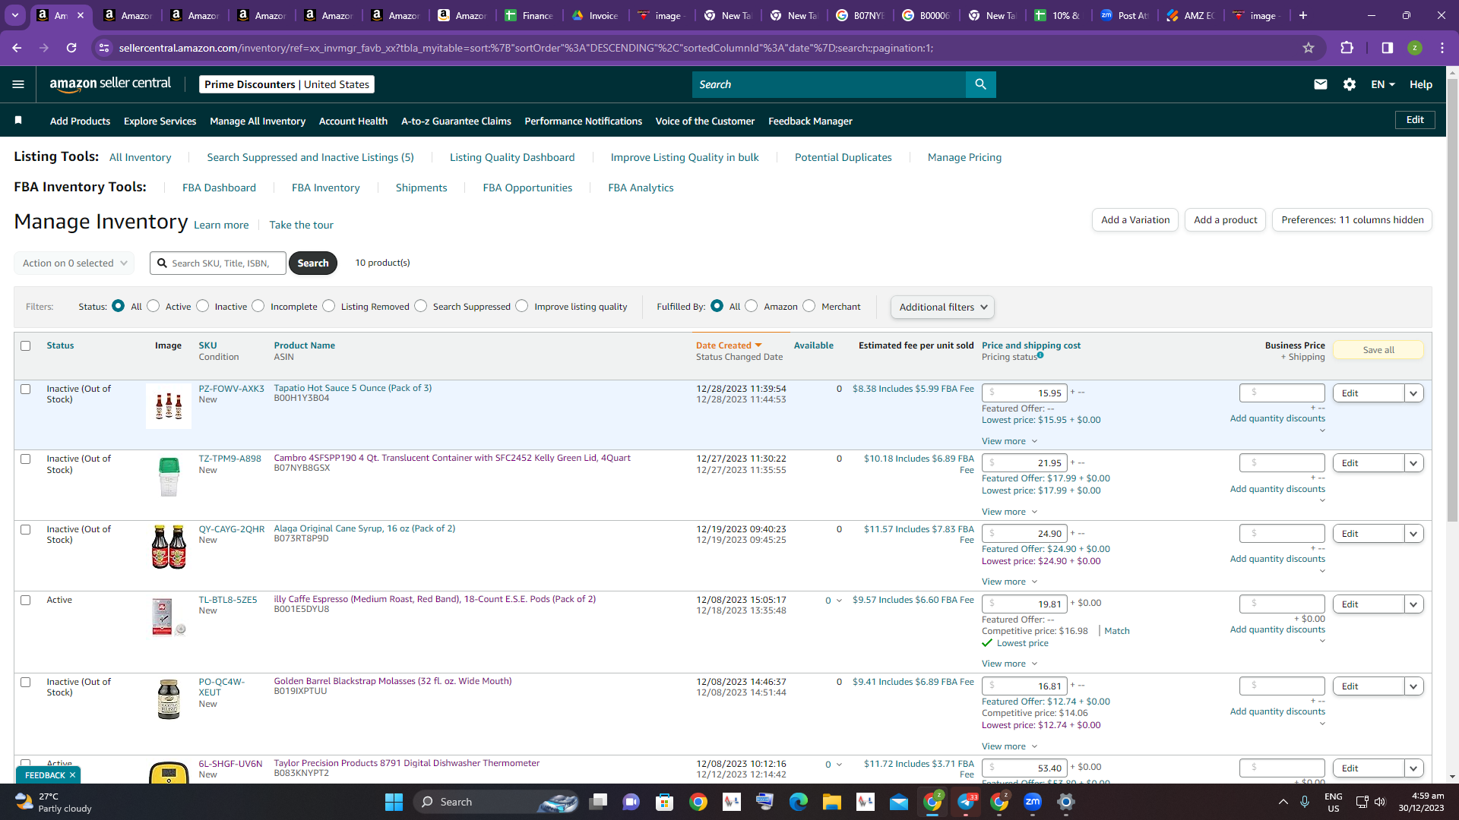Open Edit dropdown arrow for illy Caffe Espresso
The width and height of the screenshot is (1459, 820).
coord(1413,604)
